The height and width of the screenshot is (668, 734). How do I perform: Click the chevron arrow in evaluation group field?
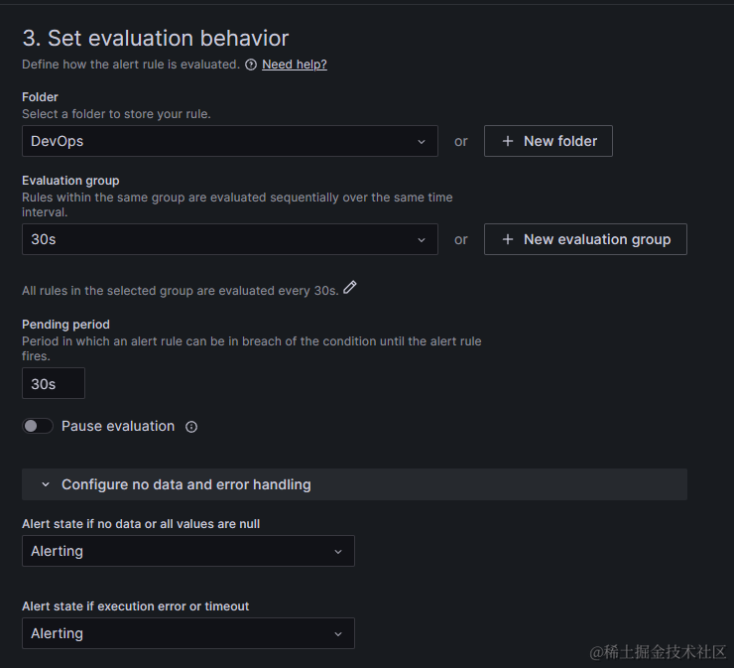[x=422, y=240]
